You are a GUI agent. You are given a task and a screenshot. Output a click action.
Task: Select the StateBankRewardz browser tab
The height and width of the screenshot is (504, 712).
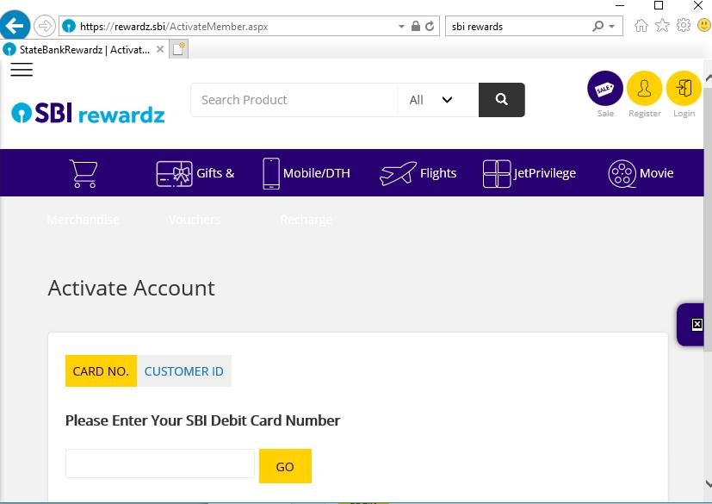84,49
